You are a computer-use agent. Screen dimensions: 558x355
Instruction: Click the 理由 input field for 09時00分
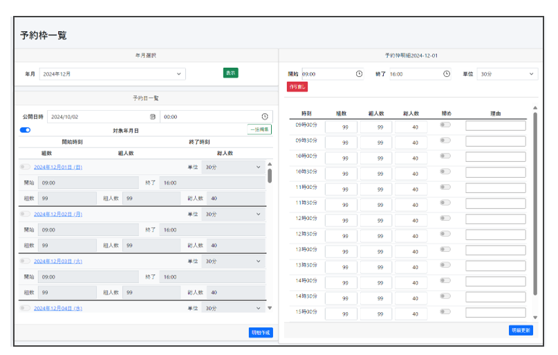point(495,126)
